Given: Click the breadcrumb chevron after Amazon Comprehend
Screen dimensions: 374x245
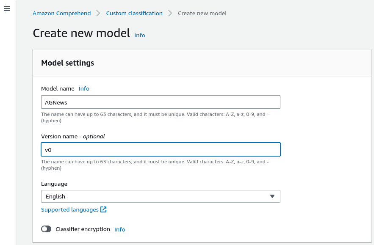Looking at the screenshot, I should pyautogui.click(x=97, y=13).
